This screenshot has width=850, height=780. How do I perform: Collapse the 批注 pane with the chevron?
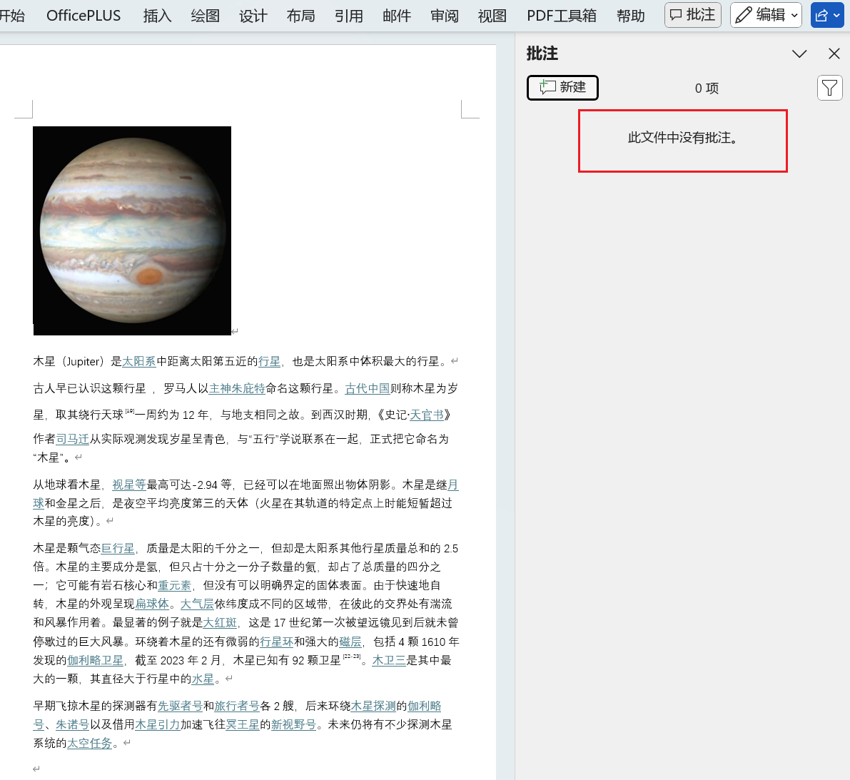pos(799,54)
